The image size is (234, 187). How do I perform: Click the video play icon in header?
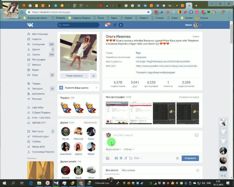pos(121,25)
